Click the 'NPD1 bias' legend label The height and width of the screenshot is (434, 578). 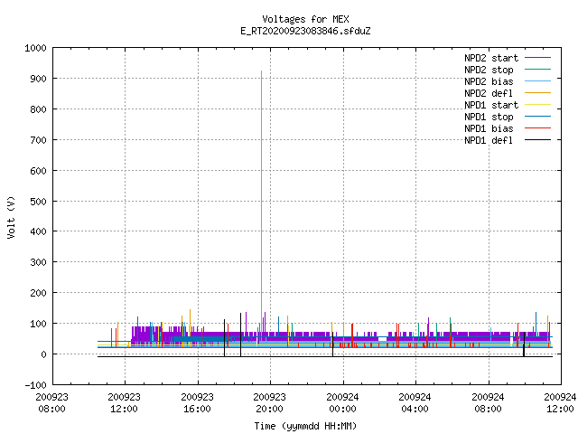pos(489,128)
